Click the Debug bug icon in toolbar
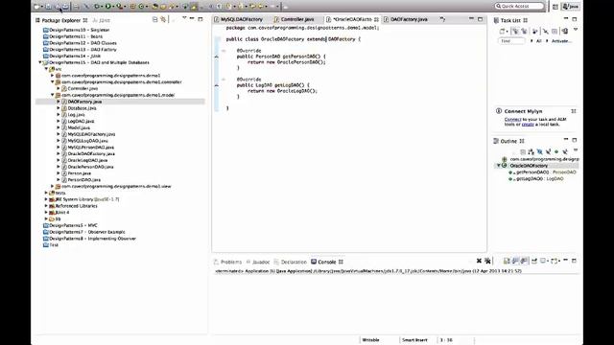 tap(97, 7)
